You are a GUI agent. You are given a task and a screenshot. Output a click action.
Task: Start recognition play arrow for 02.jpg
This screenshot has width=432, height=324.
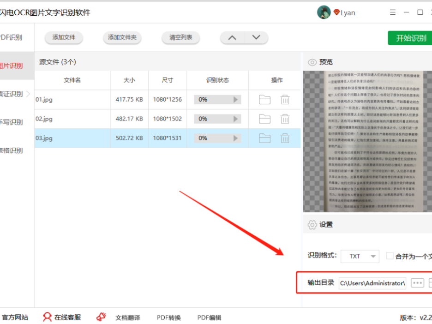pyautogui.click(x=235, y=119)
